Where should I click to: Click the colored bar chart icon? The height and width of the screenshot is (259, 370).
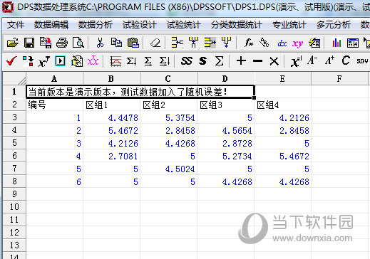click(x=336, y=43)
